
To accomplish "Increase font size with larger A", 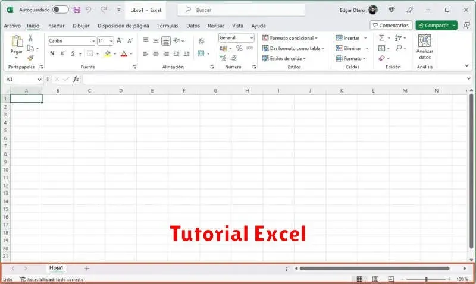I will 120,40.
